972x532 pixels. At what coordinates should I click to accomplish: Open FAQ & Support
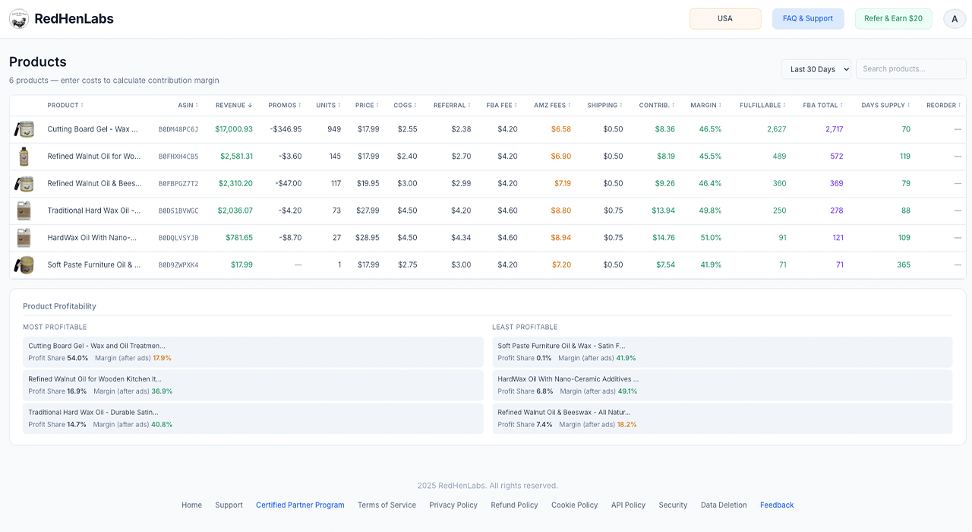(808, 19)
